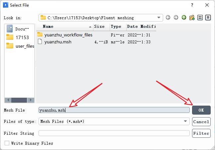Image resolution: width=215 pixels, height=150 pixels.
Task: Select the user_files sidebar folder
Action: click(20, 46)
